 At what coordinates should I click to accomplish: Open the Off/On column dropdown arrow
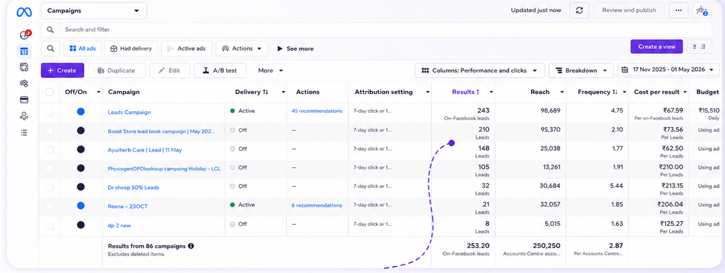[x=98, y=92]
